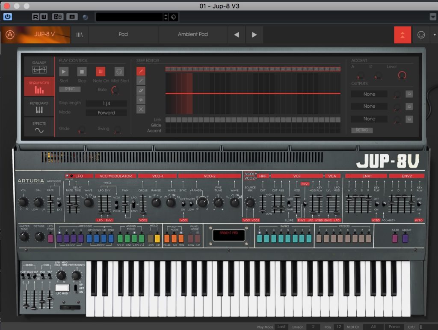
Task: Open the Play Mode Last dropdown
Action: [x=281, y=327]
